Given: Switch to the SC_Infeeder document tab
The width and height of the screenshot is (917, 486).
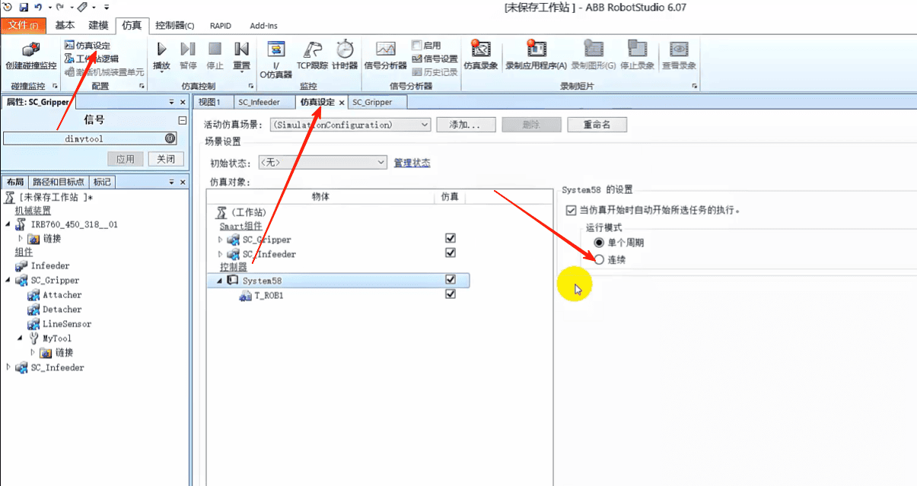Looking at the screenshot, I should tap(259, 102).
